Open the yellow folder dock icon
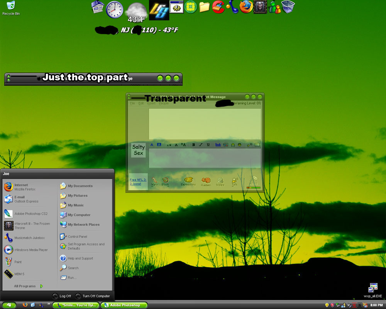 tap(204, 7)
